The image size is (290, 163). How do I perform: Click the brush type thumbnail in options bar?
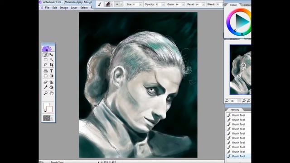point(107,4)
